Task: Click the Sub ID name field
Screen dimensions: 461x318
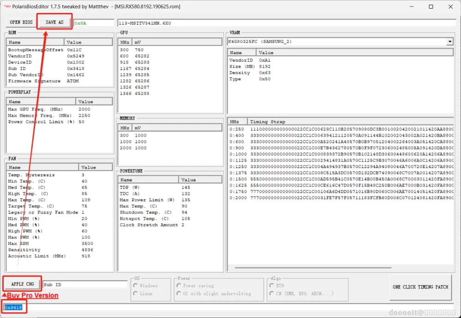Action: pyautogui.click(x=85, y=284)
